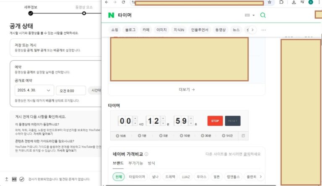Screen dimensions: 322x186
Task: Bookmark this page with the star icon
Action: (x=270, y=2)
